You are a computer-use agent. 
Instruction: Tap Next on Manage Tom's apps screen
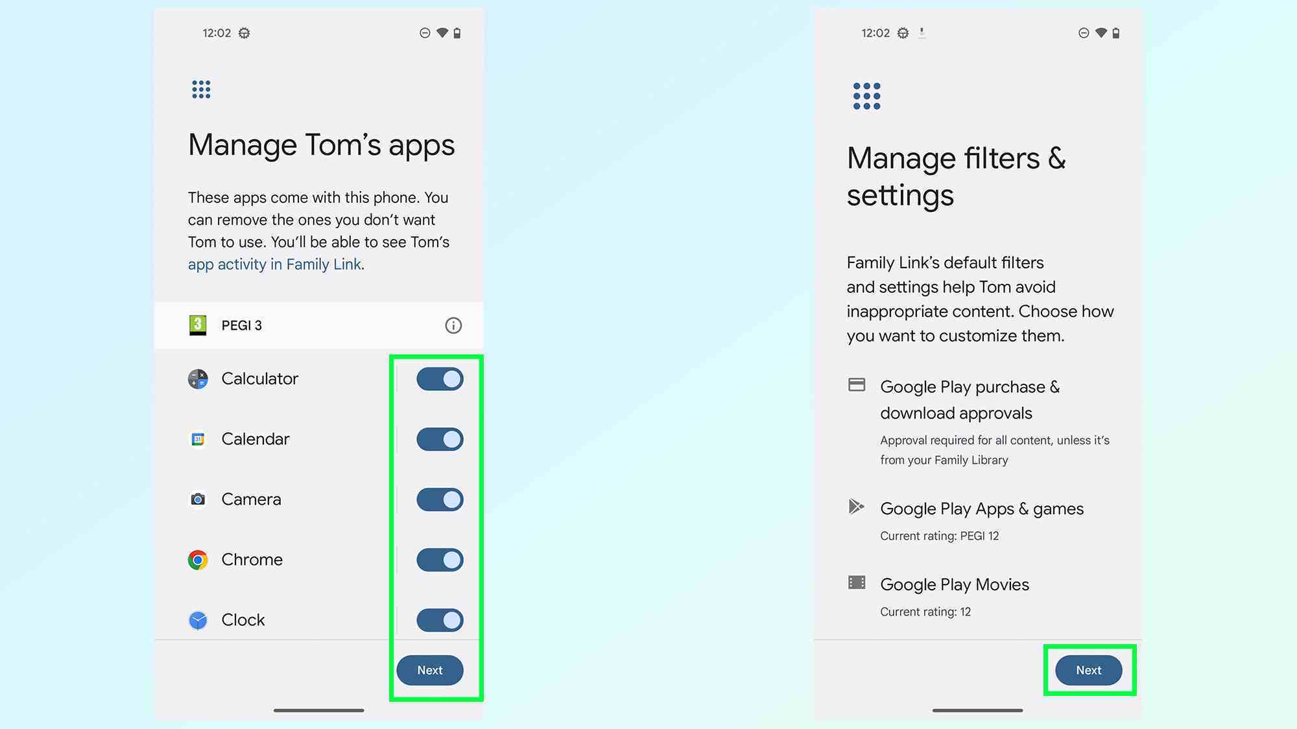point(430,670)
